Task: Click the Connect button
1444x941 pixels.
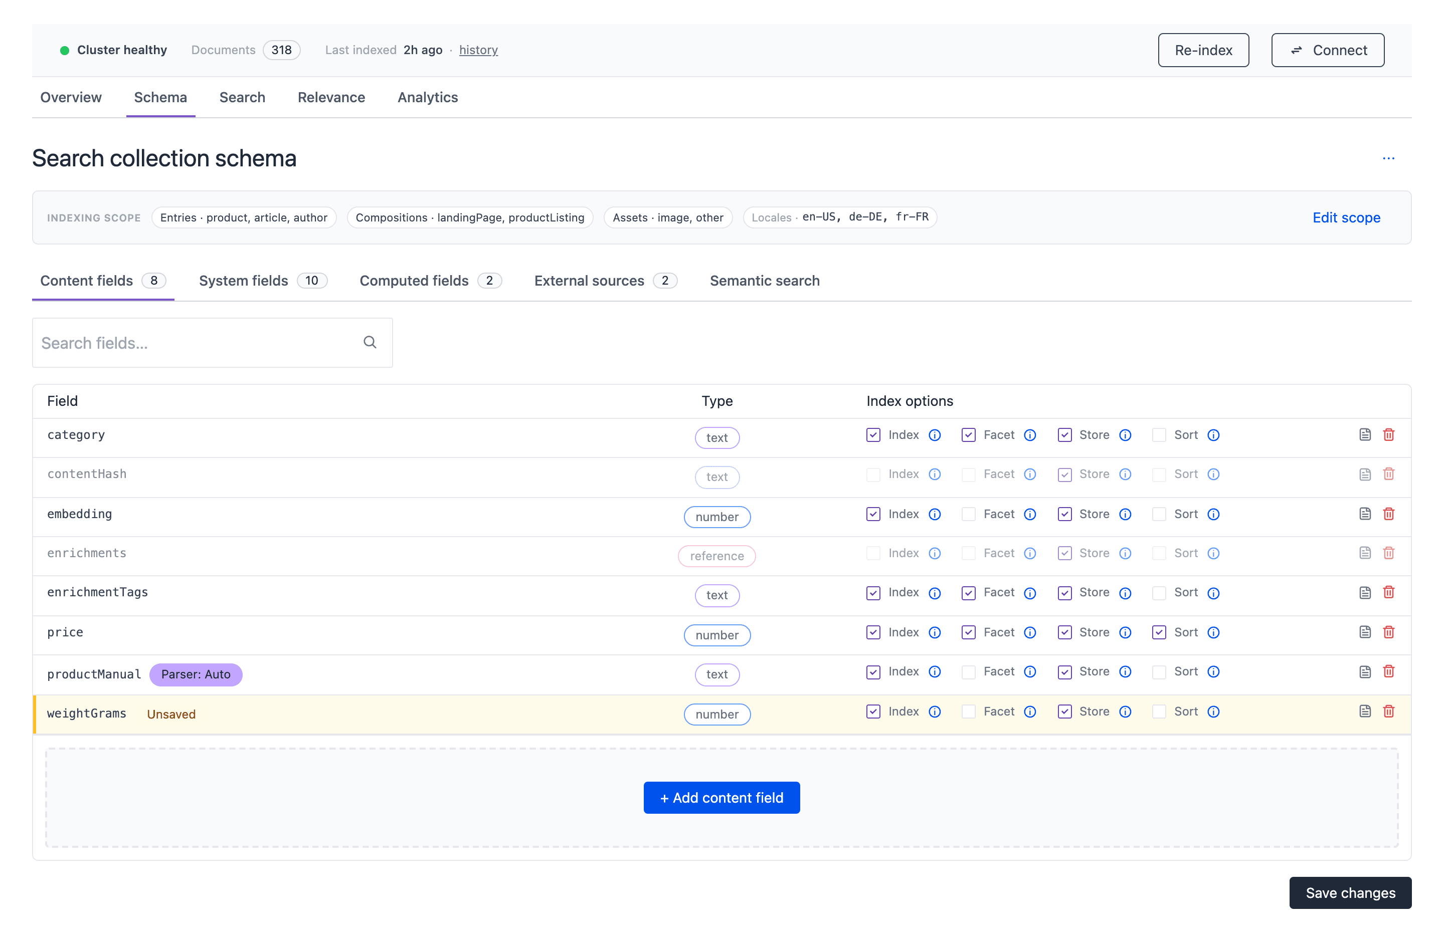Action: pos(1328,50)
